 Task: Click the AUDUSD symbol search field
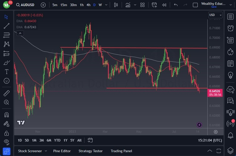click(x=26, y=5)
